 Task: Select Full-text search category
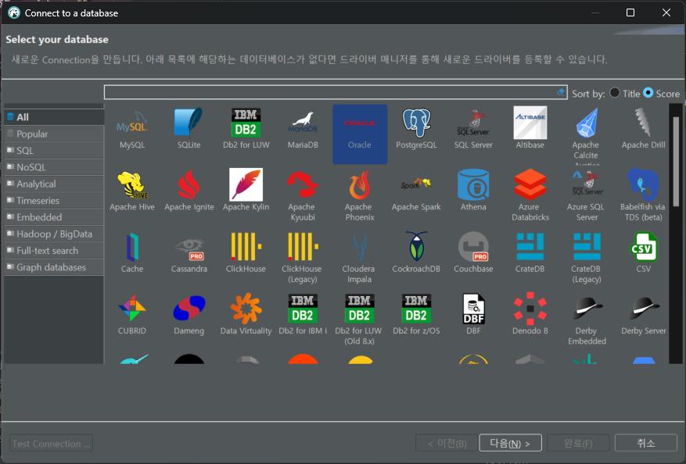pyautogui.click(x=54, y=250)
